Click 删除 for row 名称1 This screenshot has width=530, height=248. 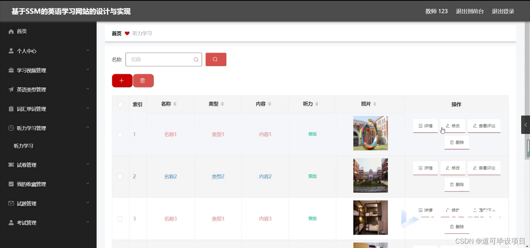click(x=457, y=142)
